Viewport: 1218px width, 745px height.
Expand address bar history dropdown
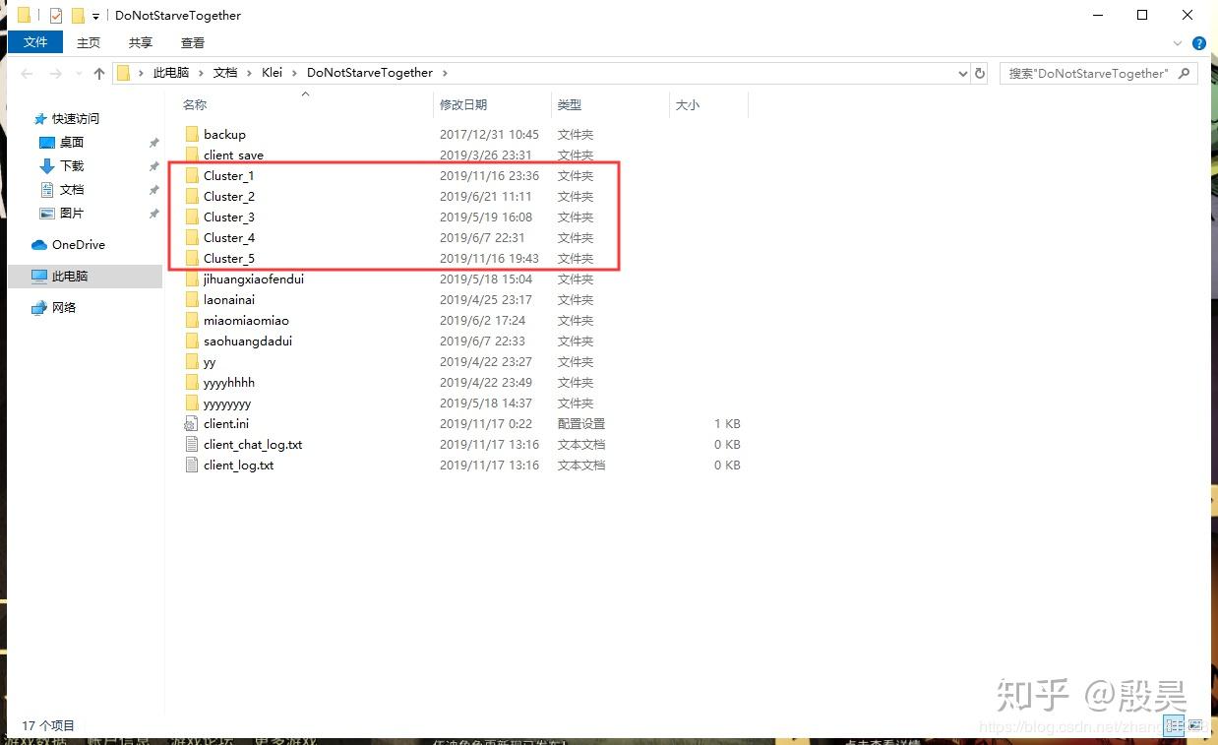pos(963,73)
